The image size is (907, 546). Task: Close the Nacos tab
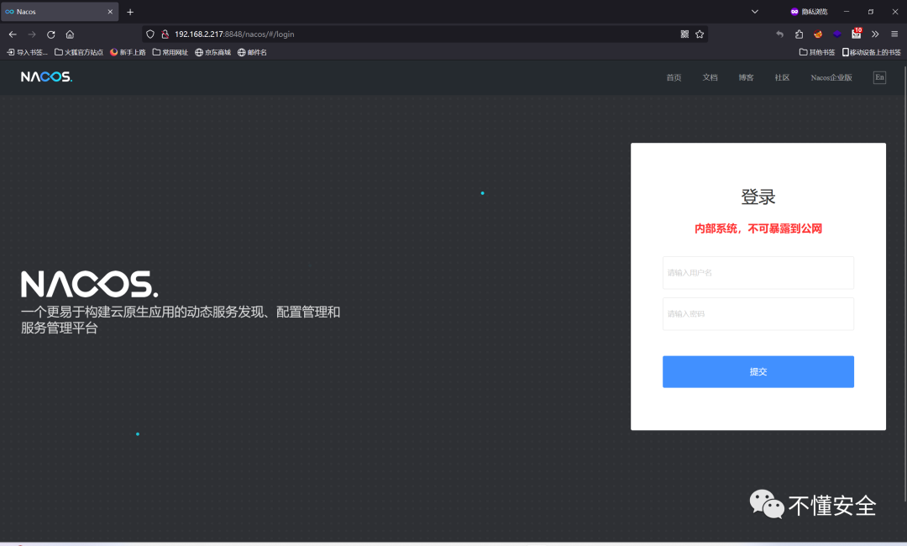(110, 12)
